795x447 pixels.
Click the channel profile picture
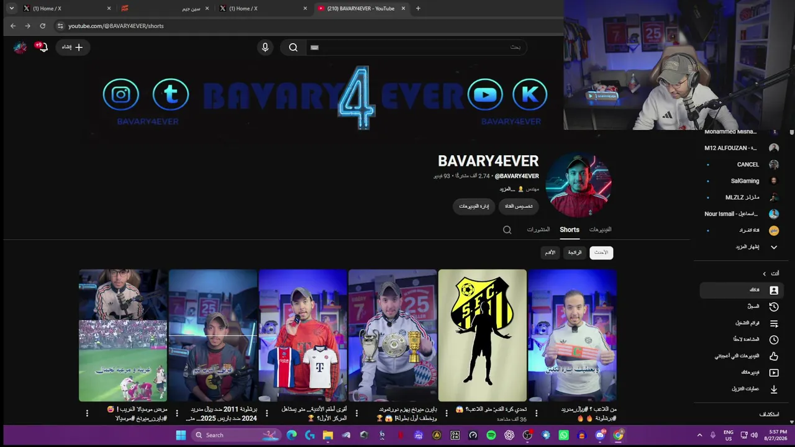(x=578, y=184)
